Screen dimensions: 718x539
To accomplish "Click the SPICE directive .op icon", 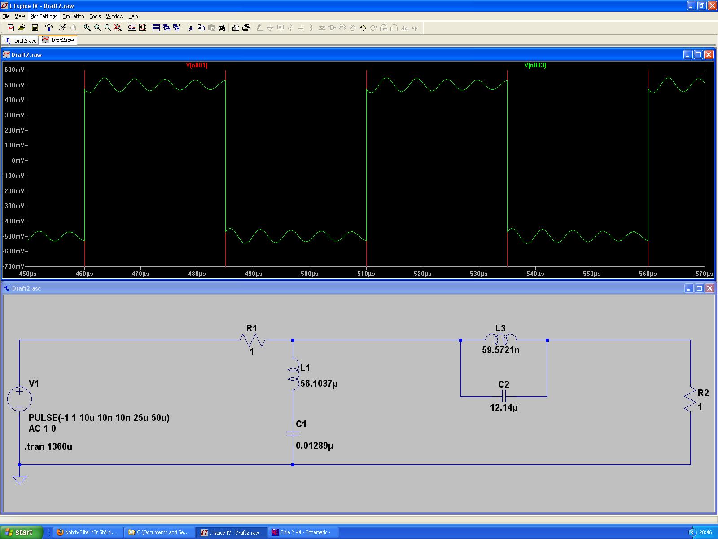I will [x=415, y=28].
